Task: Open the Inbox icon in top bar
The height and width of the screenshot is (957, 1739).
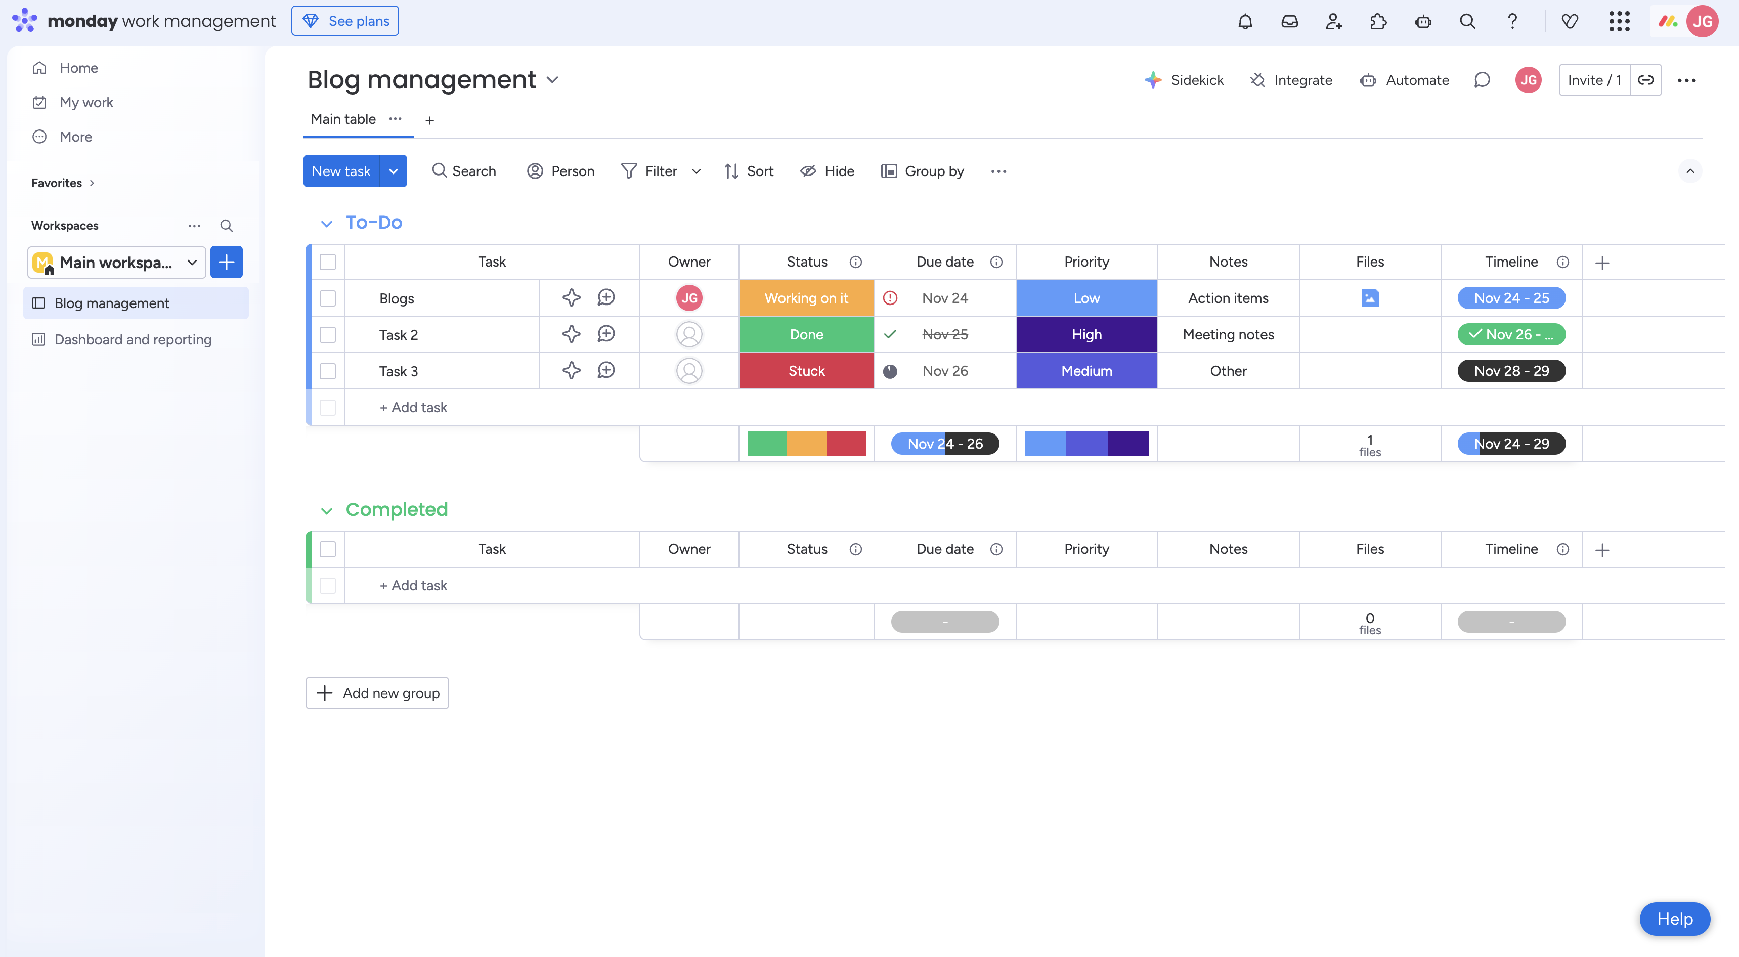Action: click(x=1289, y=21)
